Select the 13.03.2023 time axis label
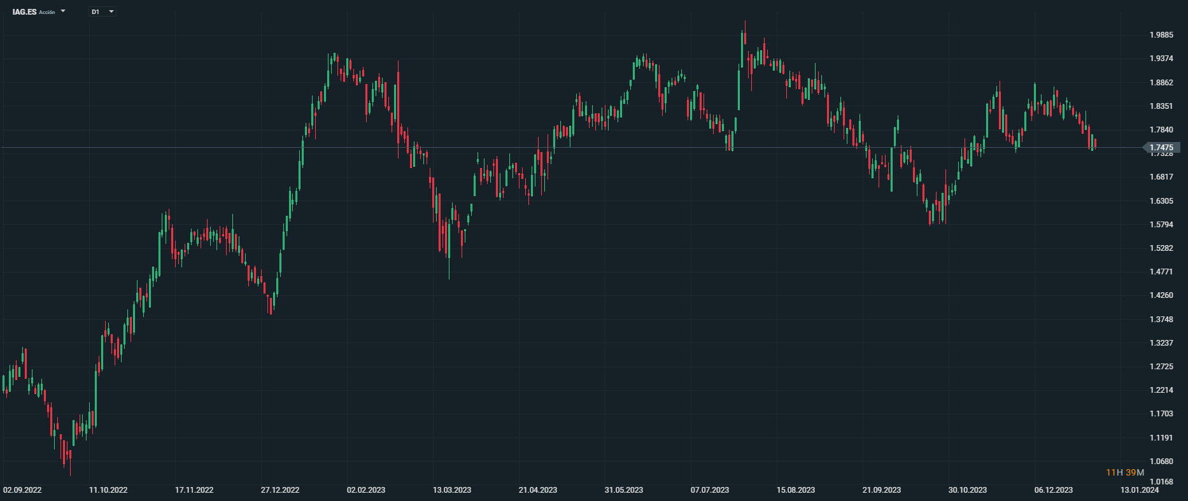The height and width of the screenshot is (501, 1188). [452, 490]
